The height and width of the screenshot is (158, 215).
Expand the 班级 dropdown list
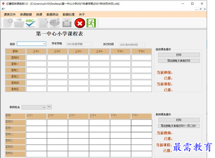44,44
